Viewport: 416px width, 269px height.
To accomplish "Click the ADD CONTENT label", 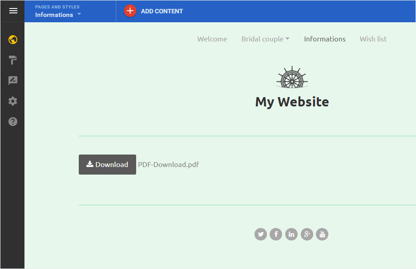I will [x=162, y=11].
